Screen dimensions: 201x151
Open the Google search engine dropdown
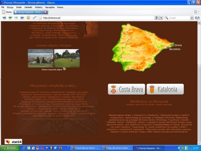point(192,18)
